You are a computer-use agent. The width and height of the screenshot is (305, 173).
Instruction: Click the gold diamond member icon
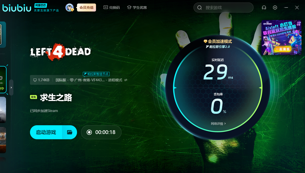[205, 41]
